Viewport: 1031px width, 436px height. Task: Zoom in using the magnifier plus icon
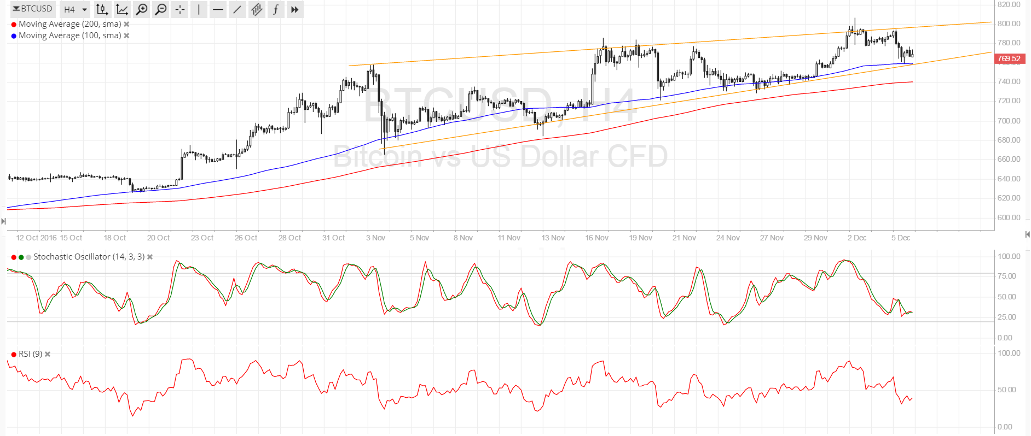(142, 9)
